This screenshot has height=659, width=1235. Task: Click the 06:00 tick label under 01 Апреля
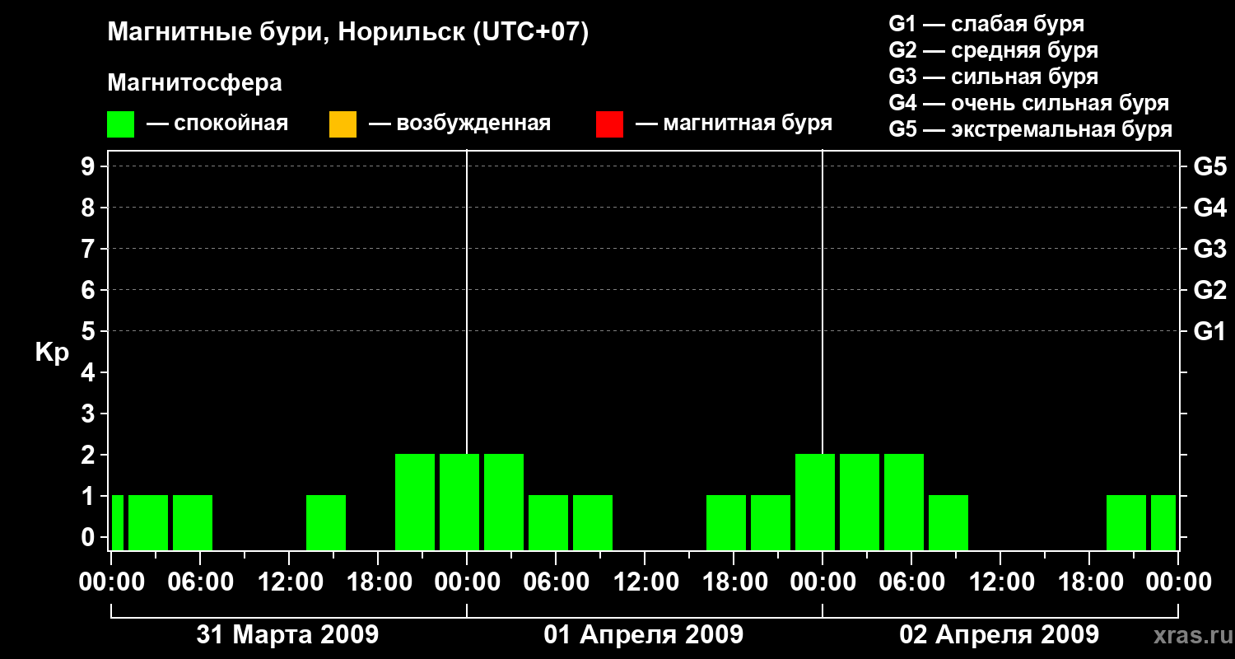point(556,582)
